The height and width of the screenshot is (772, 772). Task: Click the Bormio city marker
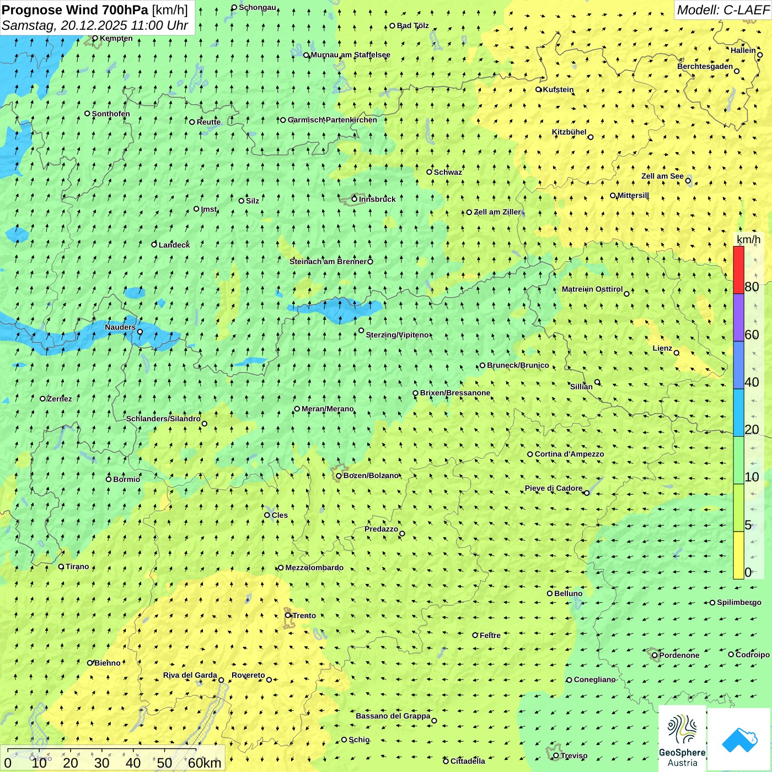click(x=109, y=479)
